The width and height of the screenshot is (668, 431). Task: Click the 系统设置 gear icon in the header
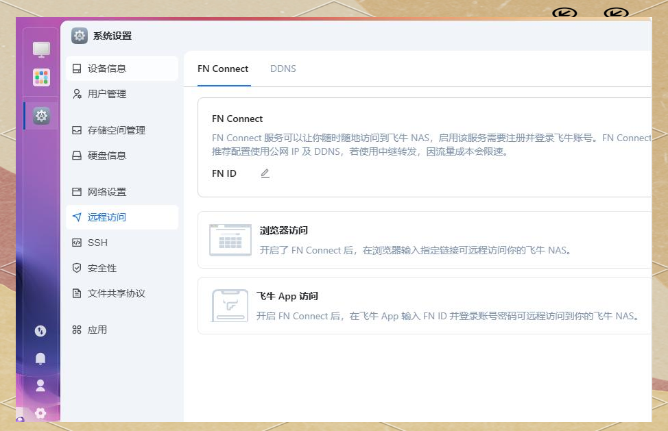(79, 36)
